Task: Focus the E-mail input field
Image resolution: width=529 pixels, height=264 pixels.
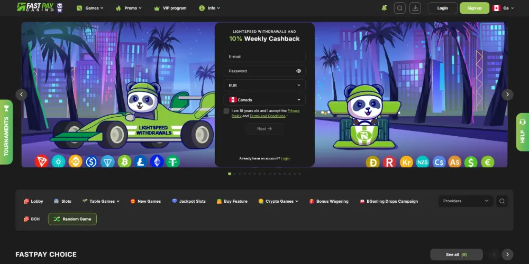Action: pyautogui.click(x=264, y=56)
